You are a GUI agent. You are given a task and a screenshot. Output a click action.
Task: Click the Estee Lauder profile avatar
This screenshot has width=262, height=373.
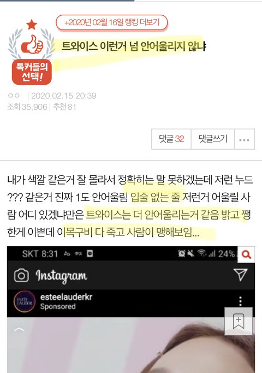(25, 301)
